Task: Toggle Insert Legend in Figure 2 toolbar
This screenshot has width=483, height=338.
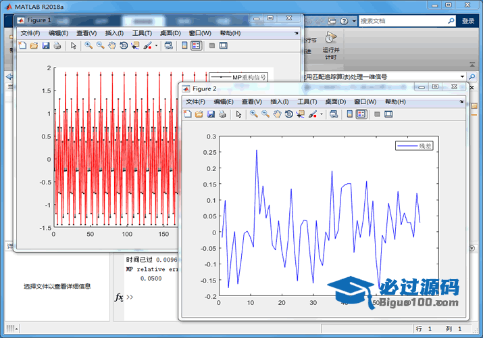Action: point(361,114)
